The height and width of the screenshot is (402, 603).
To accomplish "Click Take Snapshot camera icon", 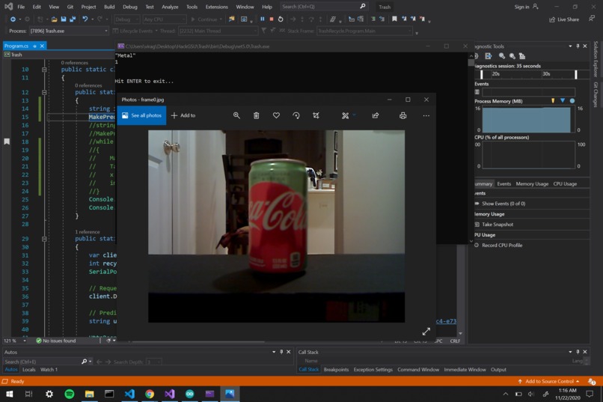I will [477, 225].
